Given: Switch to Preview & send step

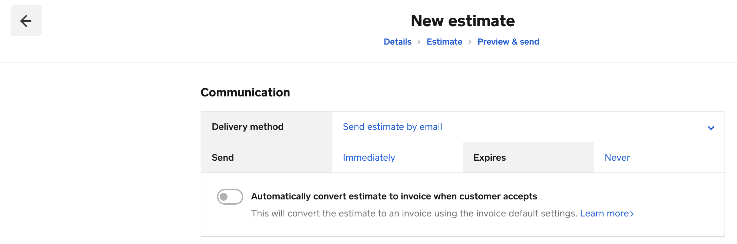Looking at the screenshot, I should 508,42.
